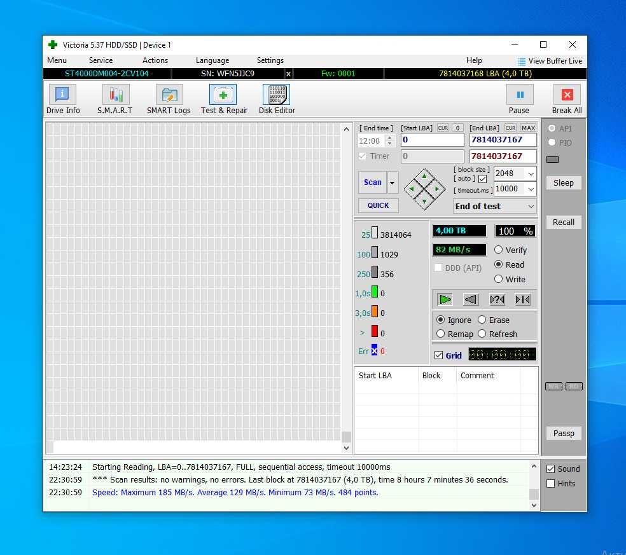Select the Verify radio button
626x555 pixels.
coord(498,250)
